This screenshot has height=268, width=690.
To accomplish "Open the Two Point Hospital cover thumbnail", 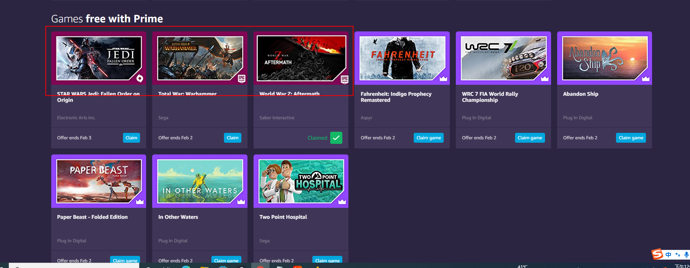I will click(x=301, y=181).
